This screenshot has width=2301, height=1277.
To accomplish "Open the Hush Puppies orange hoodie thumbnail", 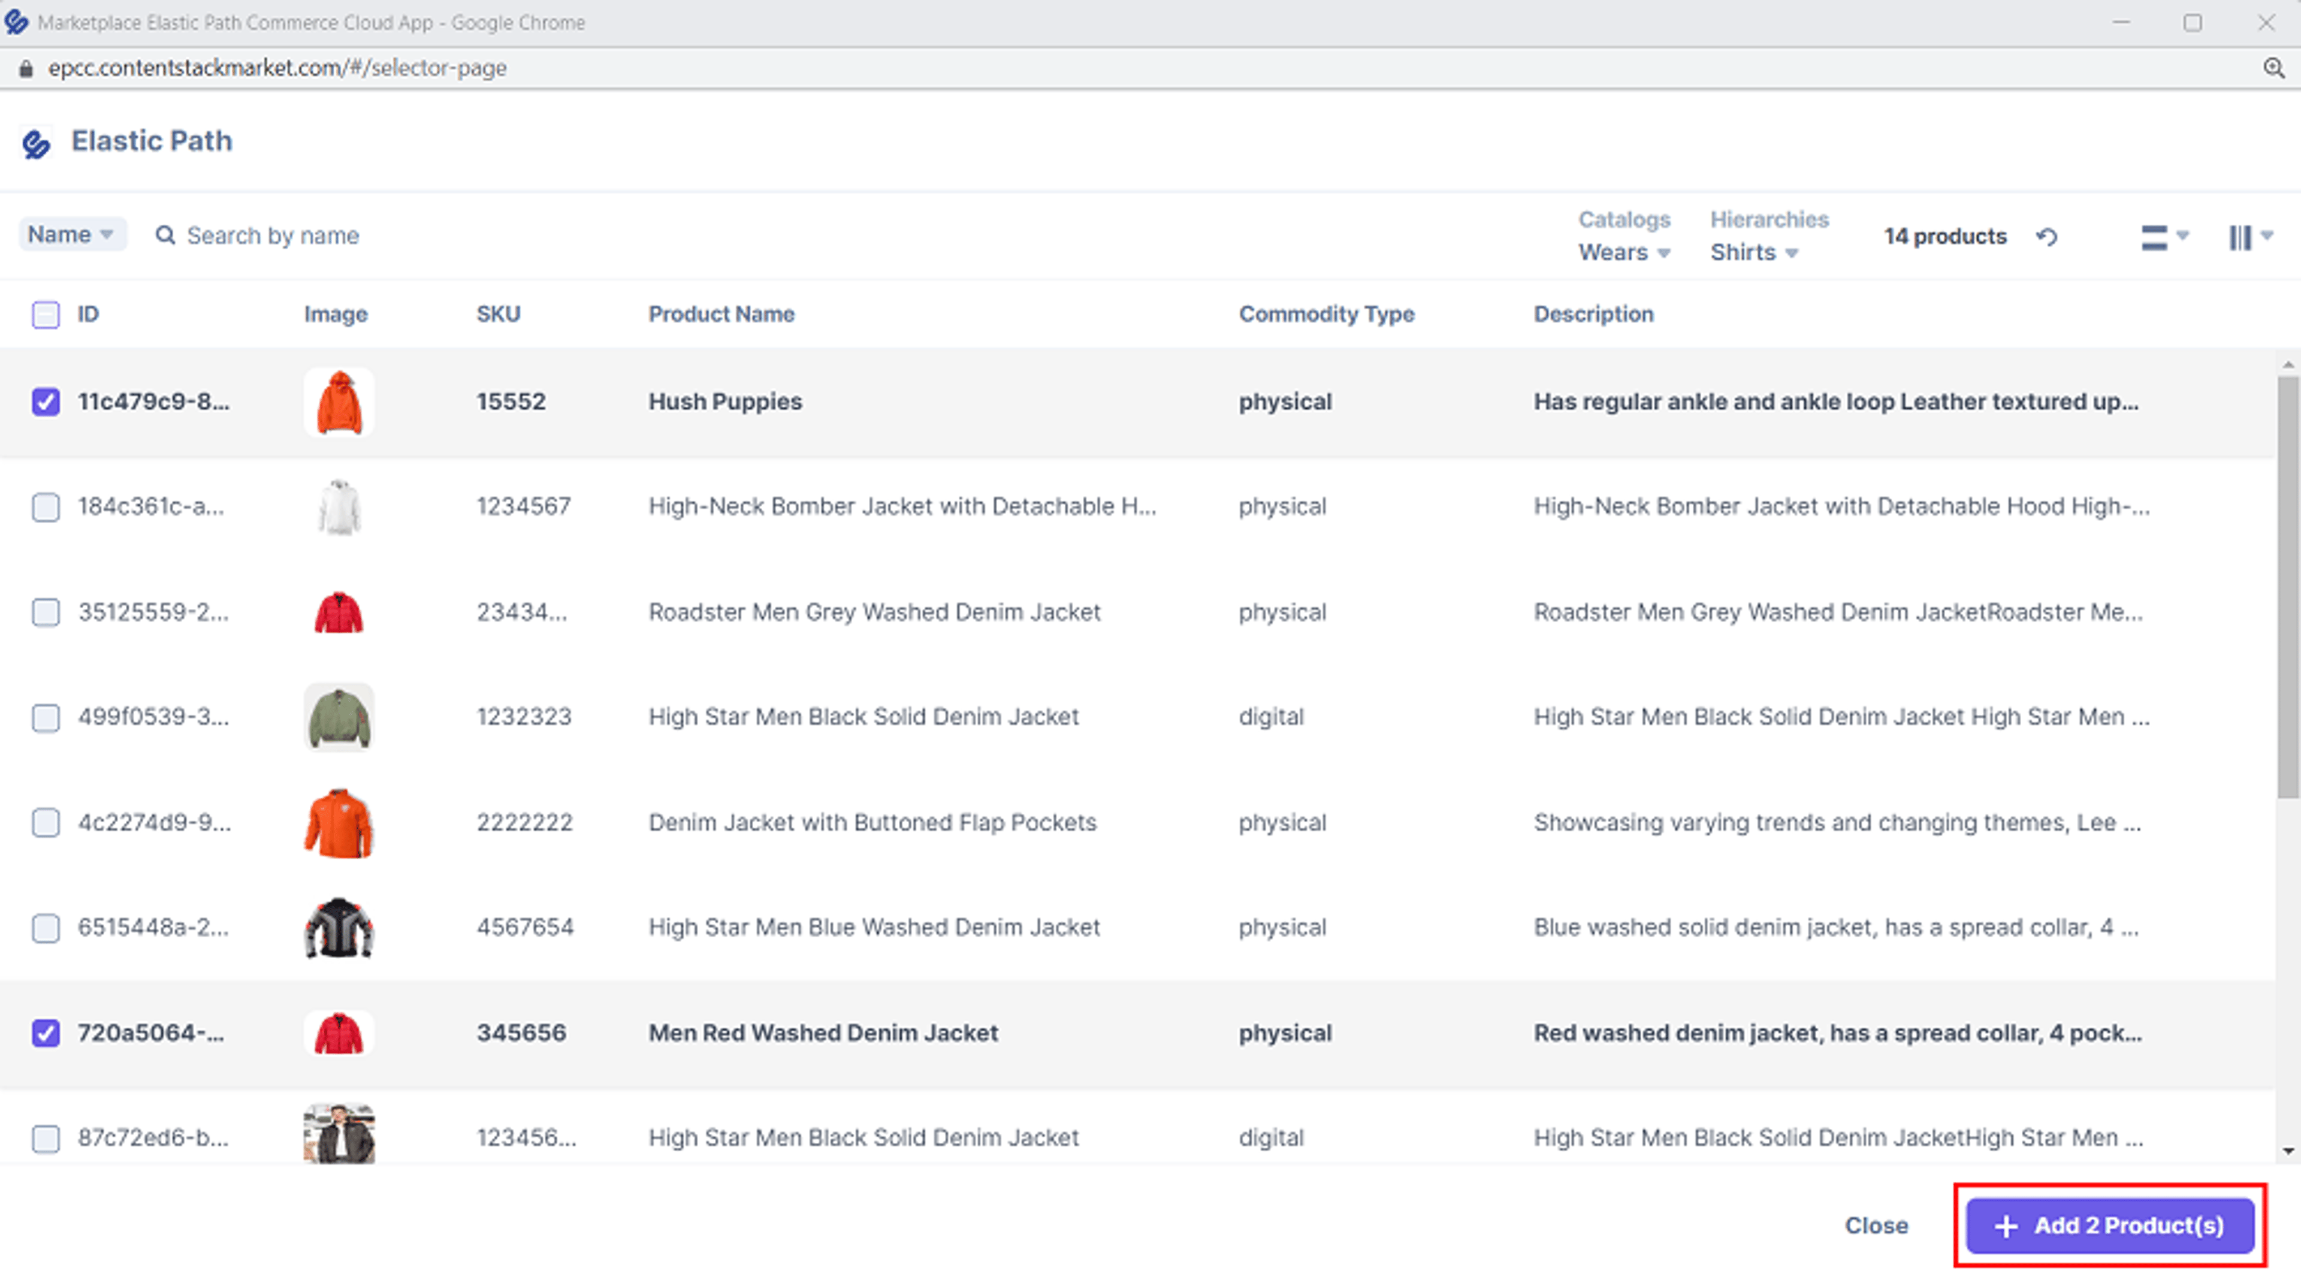I will click(339, 402).
